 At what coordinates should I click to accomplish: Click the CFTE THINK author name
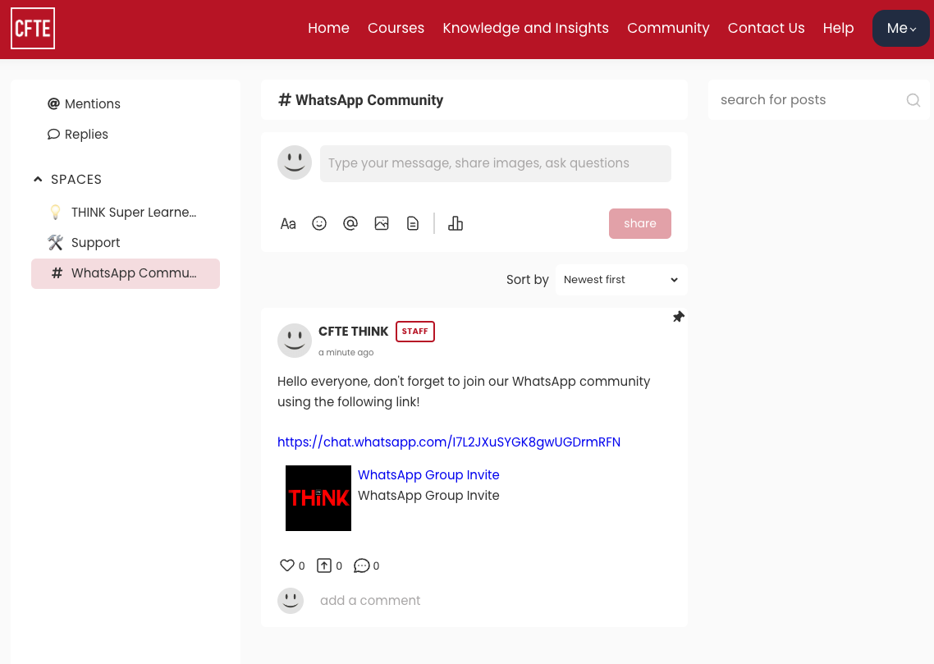click(353, 331)
